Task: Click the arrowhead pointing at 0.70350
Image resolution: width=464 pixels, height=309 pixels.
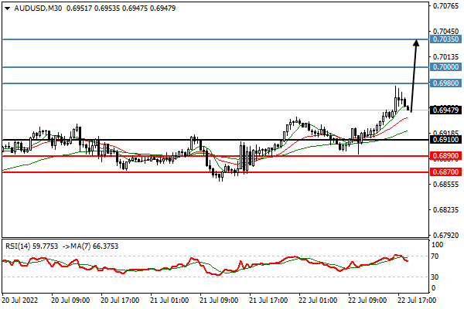Action: (x=416, y=43)
